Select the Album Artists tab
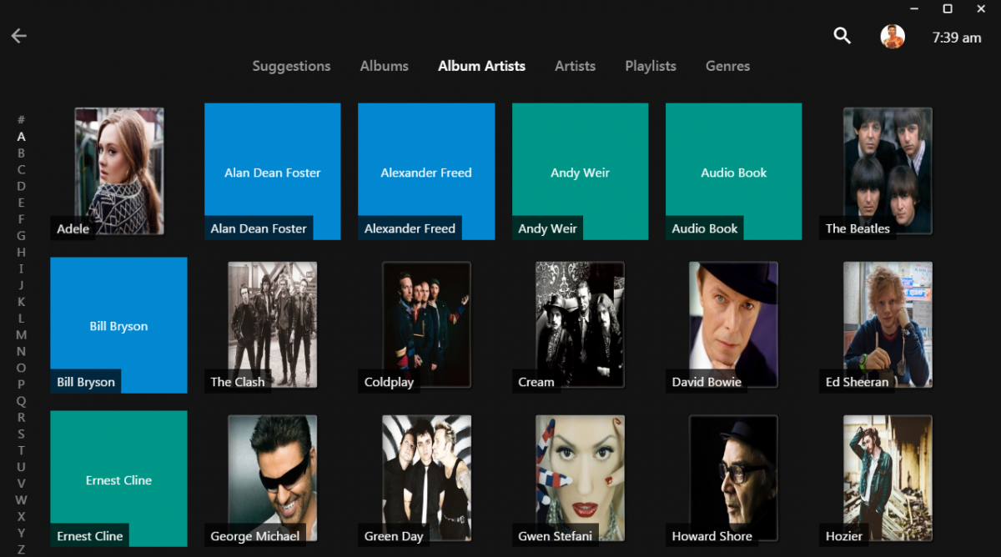 482,66
